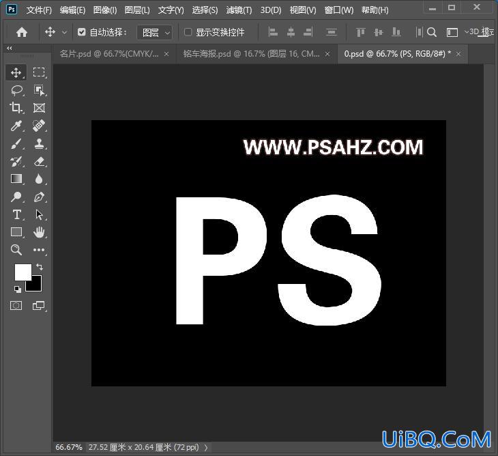Image resolution: width=498 pixels, height=456 pixels.
Task: Go to the Home screen
Action: pyautogui.click(x=22, y=32)
